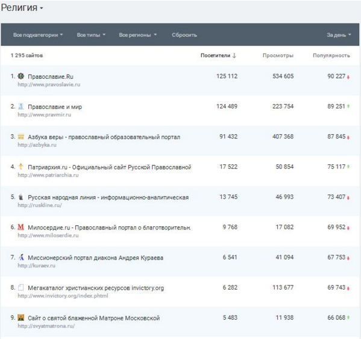The image size is (361, 339).
Task: Select visitors value 124 489
Action: point(227,106)
